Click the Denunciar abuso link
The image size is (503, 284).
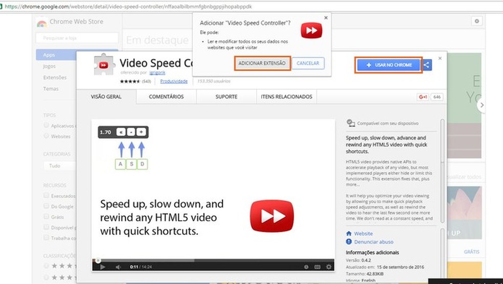(374, 242)
